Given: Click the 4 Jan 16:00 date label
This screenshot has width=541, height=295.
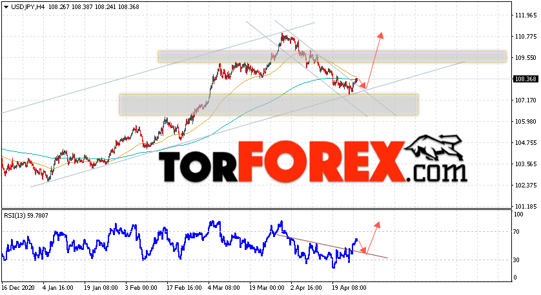Looking at the screenshot, I should [x=58, y=287].
